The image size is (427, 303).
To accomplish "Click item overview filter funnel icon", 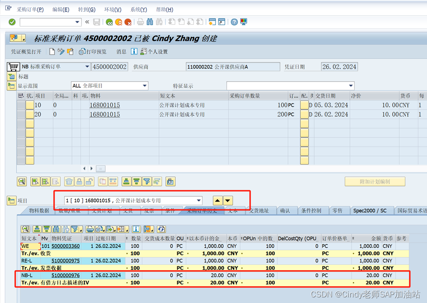I will pos(147,181).
